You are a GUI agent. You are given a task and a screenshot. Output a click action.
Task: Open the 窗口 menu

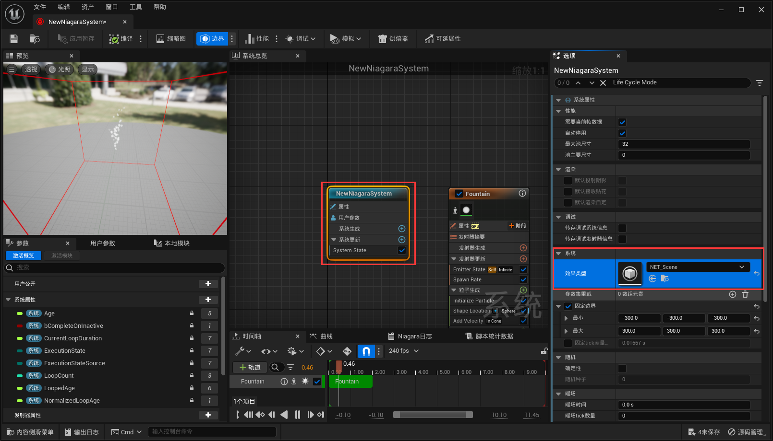[x=112, y=7]
